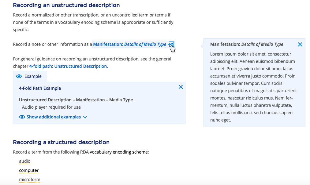Close the 4-Fold Path Example box
Viewport: 310px width, 185px height.
click(x=181, y=87)
